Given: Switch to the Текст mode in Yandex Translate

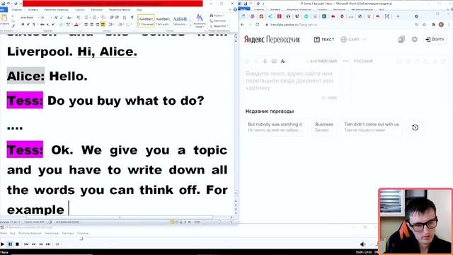Looking at the screenshot, I should (x=324, y=40).
